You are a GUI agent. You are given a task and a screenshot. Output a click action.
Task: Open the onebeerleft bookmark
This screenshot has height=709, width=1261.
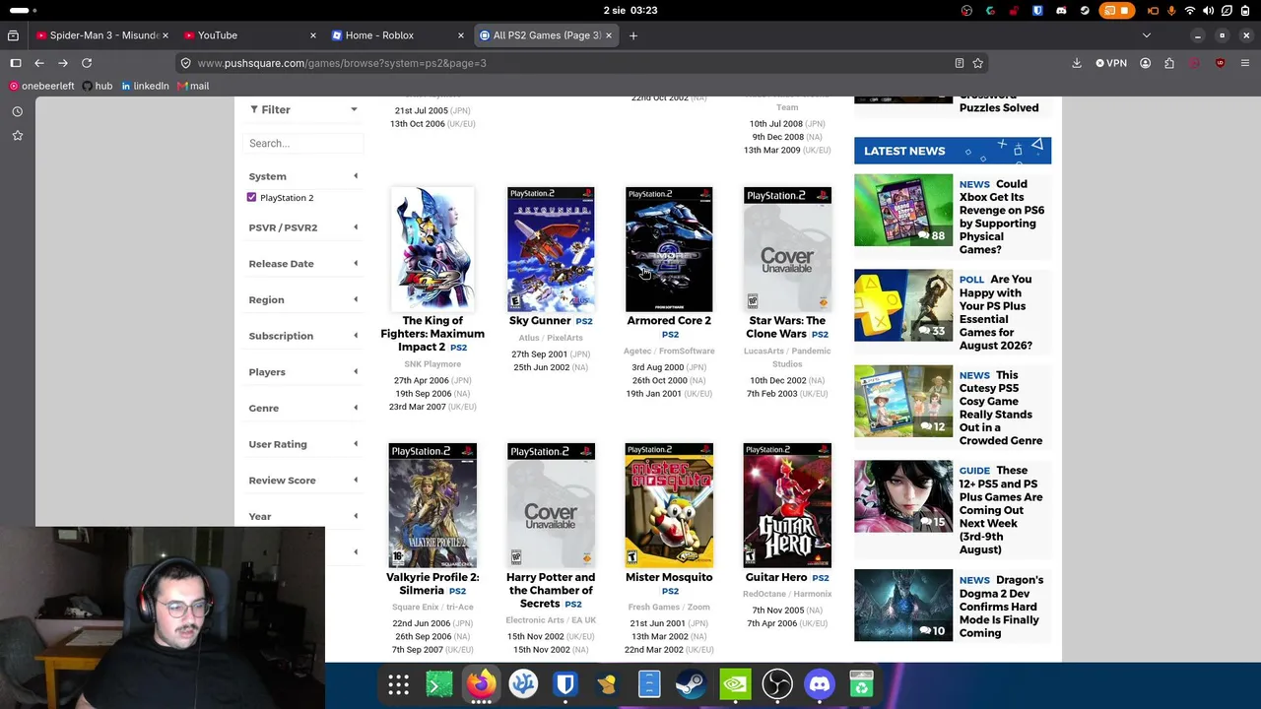pyautogui.click(x=41, y=86)
